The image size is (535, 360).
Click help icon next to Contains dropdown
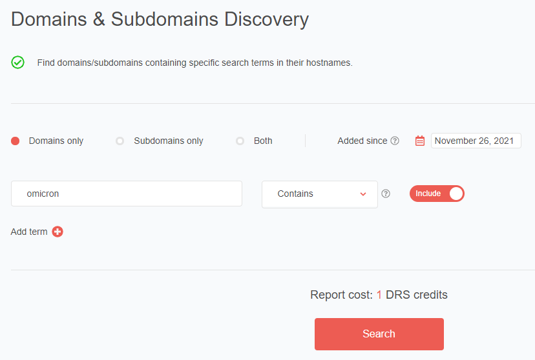coord(386,194)
